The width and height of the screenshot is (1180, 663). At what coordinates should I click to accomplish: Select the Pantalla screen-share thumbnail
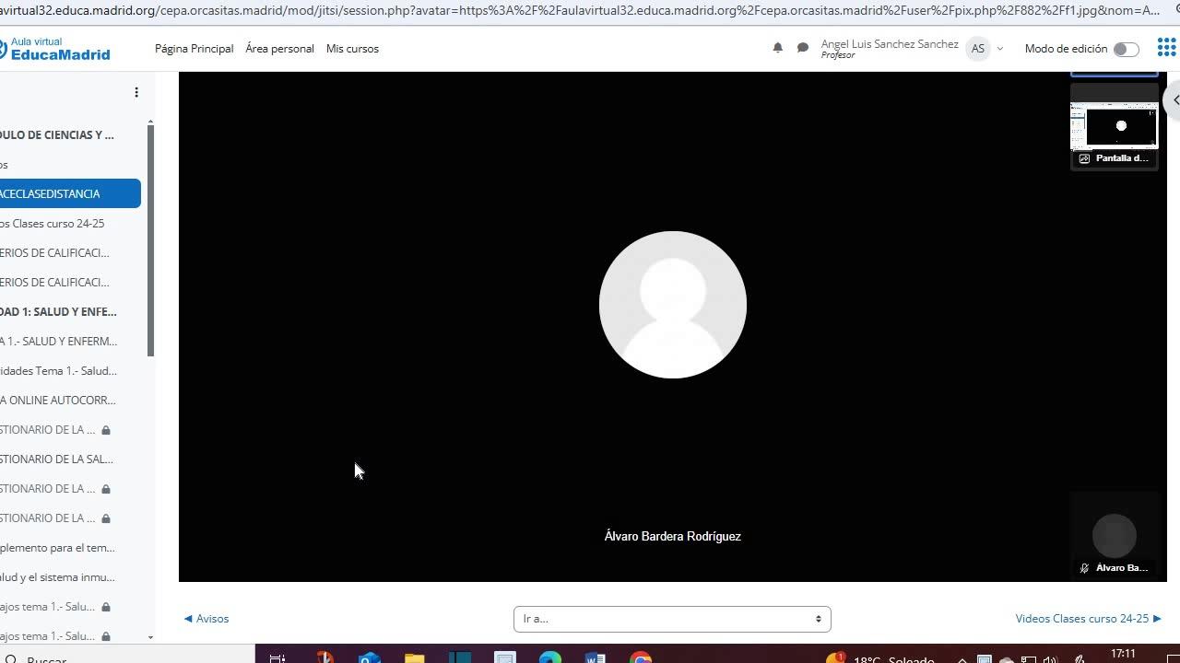(x=1114, y=126)
